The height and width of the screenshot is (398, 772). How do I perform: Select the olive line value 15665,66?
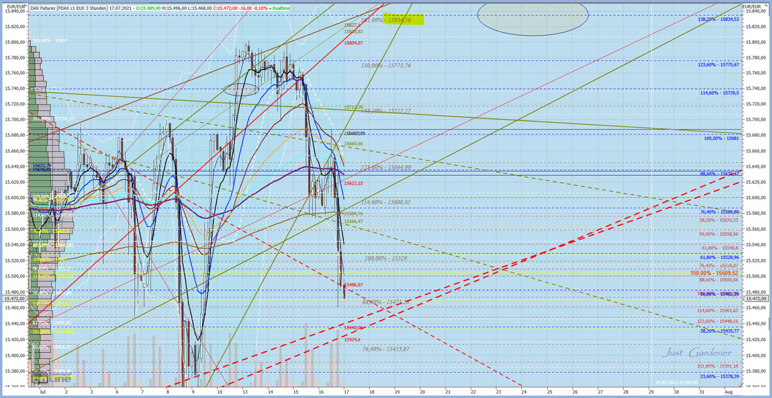pos(354,144)
